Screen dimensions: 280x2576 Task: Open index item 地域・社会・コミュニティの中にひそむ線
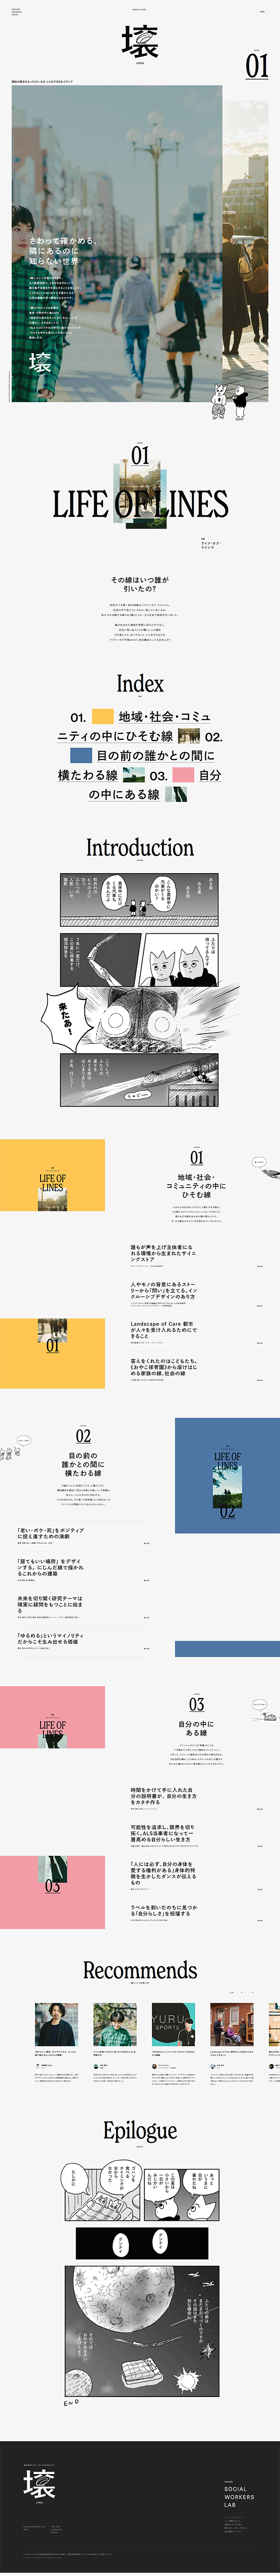click(x=134, y=726)
